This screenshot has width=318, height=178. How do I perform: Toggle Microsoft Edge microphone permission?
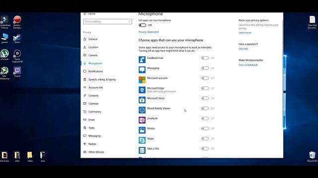205,89
